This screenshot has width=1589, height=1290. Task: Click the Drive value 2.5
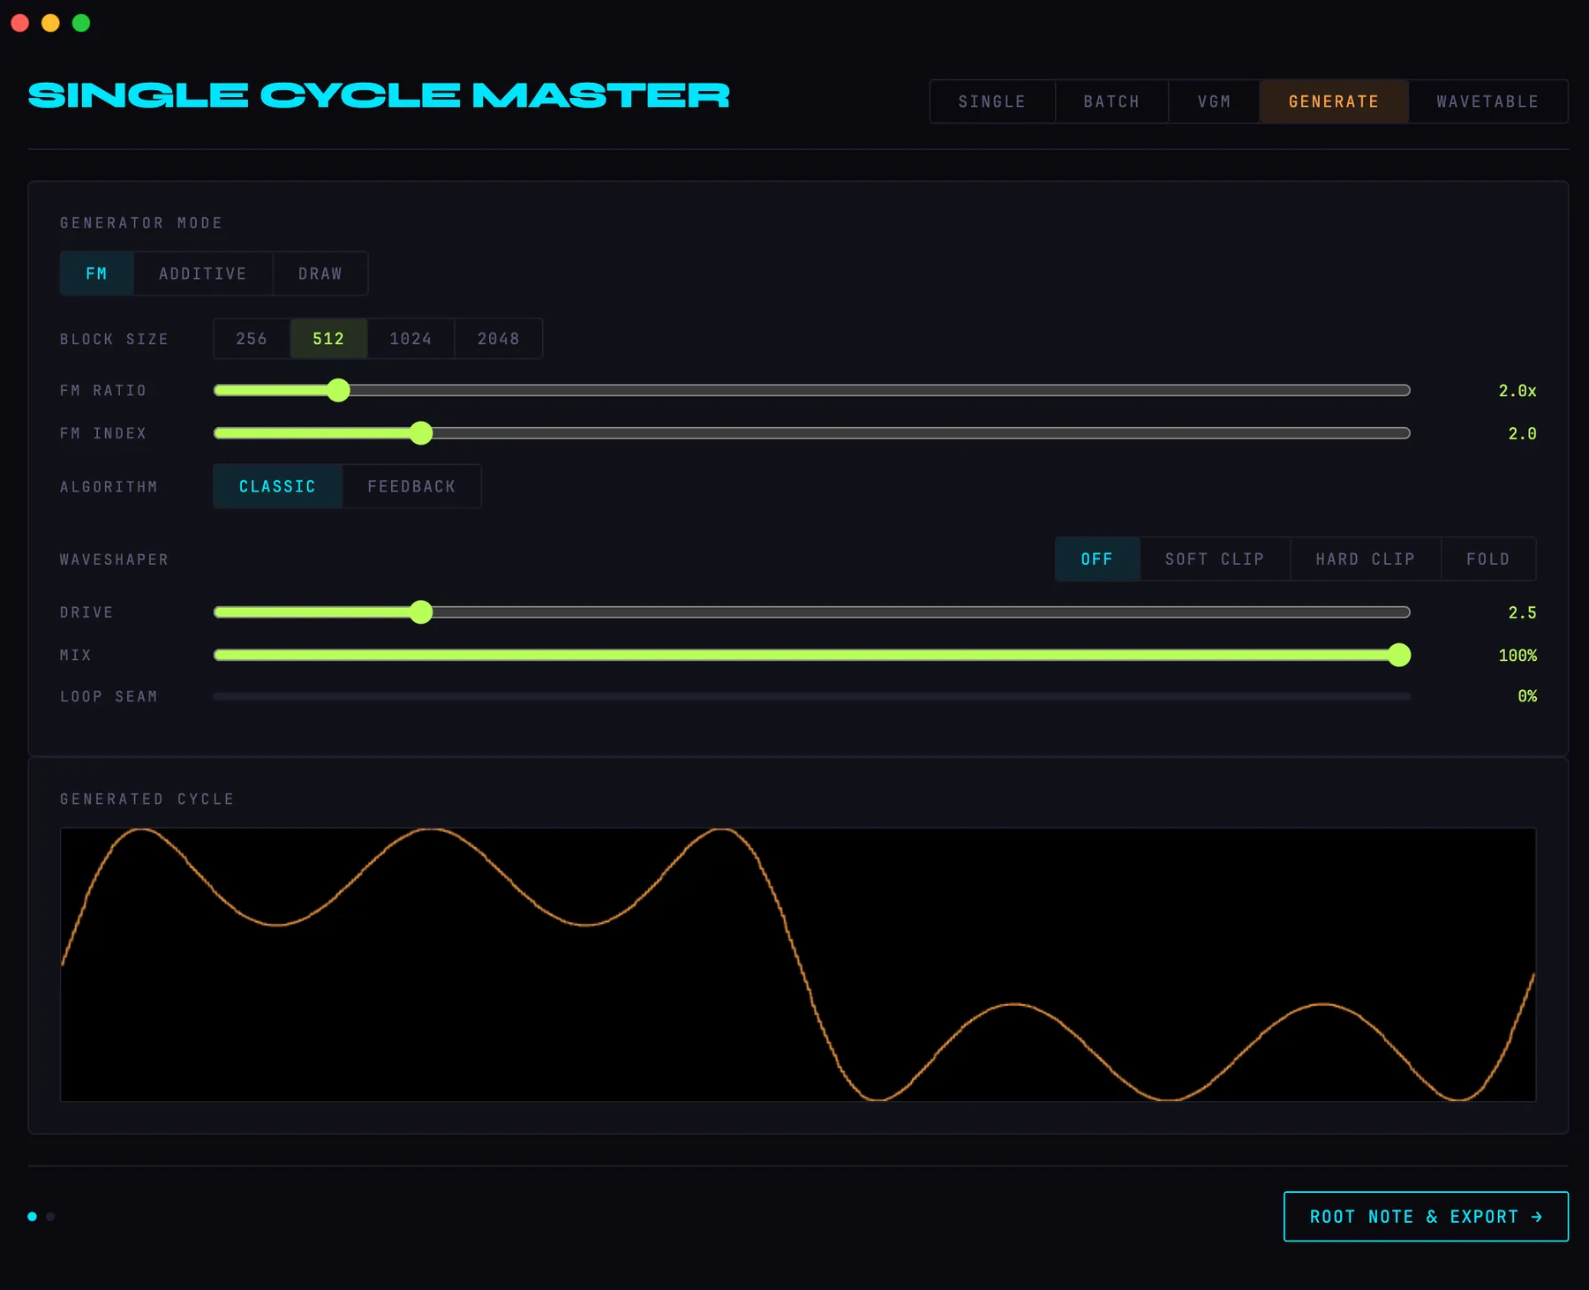pos(1523,612)
